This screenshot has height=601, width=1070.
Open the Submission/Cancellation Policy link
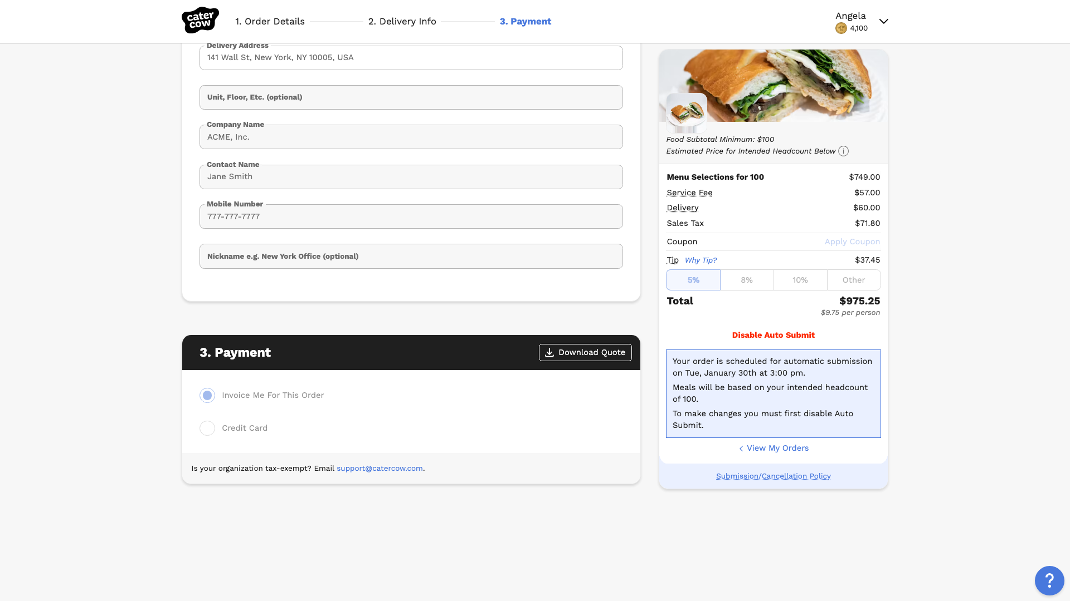coord(773,476)
